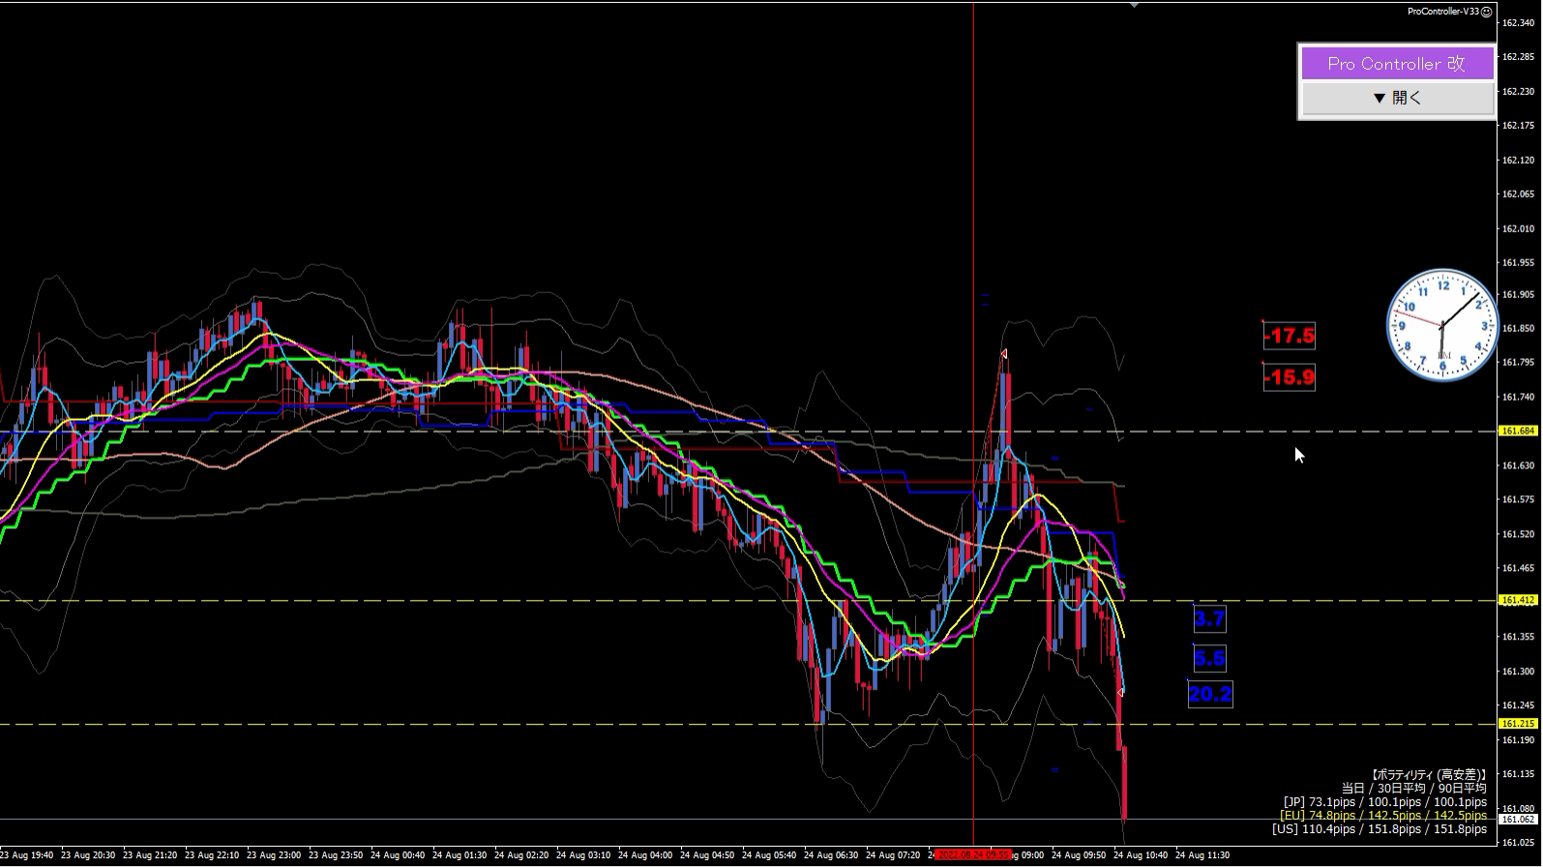
Task: Expand the panel with ▼ 開く button
Action: click(1397, 98)
